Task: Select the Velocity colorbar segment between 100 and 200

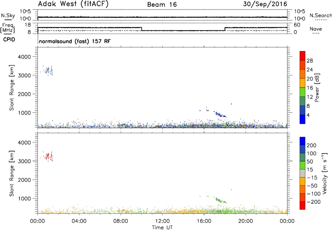Action: [x=303, y=149]
